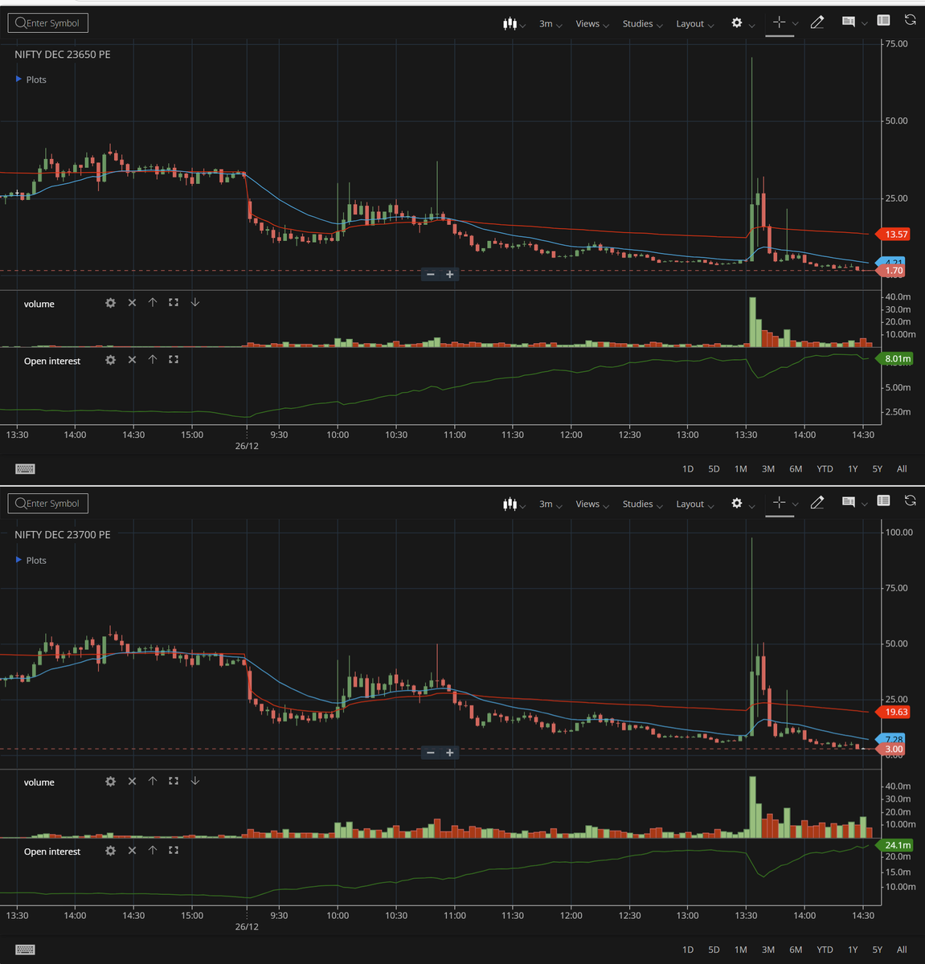Open Layout dropdown in bottom chart
Screen dimensions: 925x964
[x=694, y=504]
